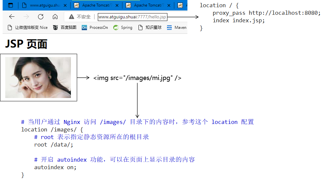Click the address bar URL field

(132, 17)
